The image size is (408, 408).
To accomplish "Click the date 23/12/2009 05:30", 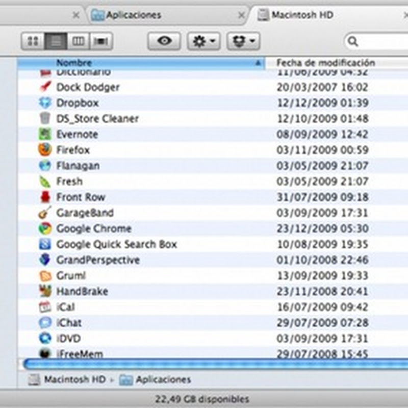I will pos(322,228).
